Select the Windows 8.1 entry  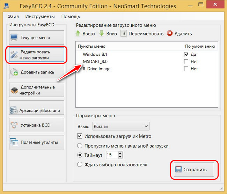(95, 54)
